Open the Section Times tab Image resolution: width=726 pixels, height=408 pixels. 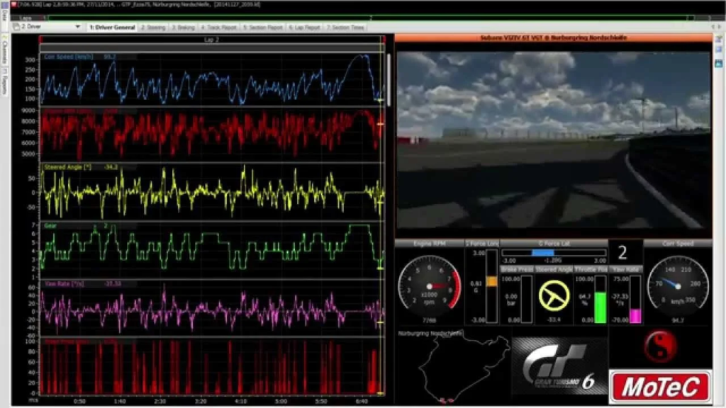(x=345, y=28)
